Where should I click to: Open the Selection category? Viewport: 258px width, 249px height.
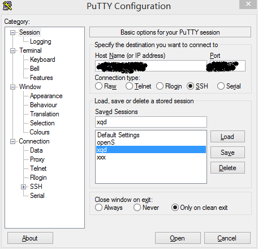click(x=42, y=123)
